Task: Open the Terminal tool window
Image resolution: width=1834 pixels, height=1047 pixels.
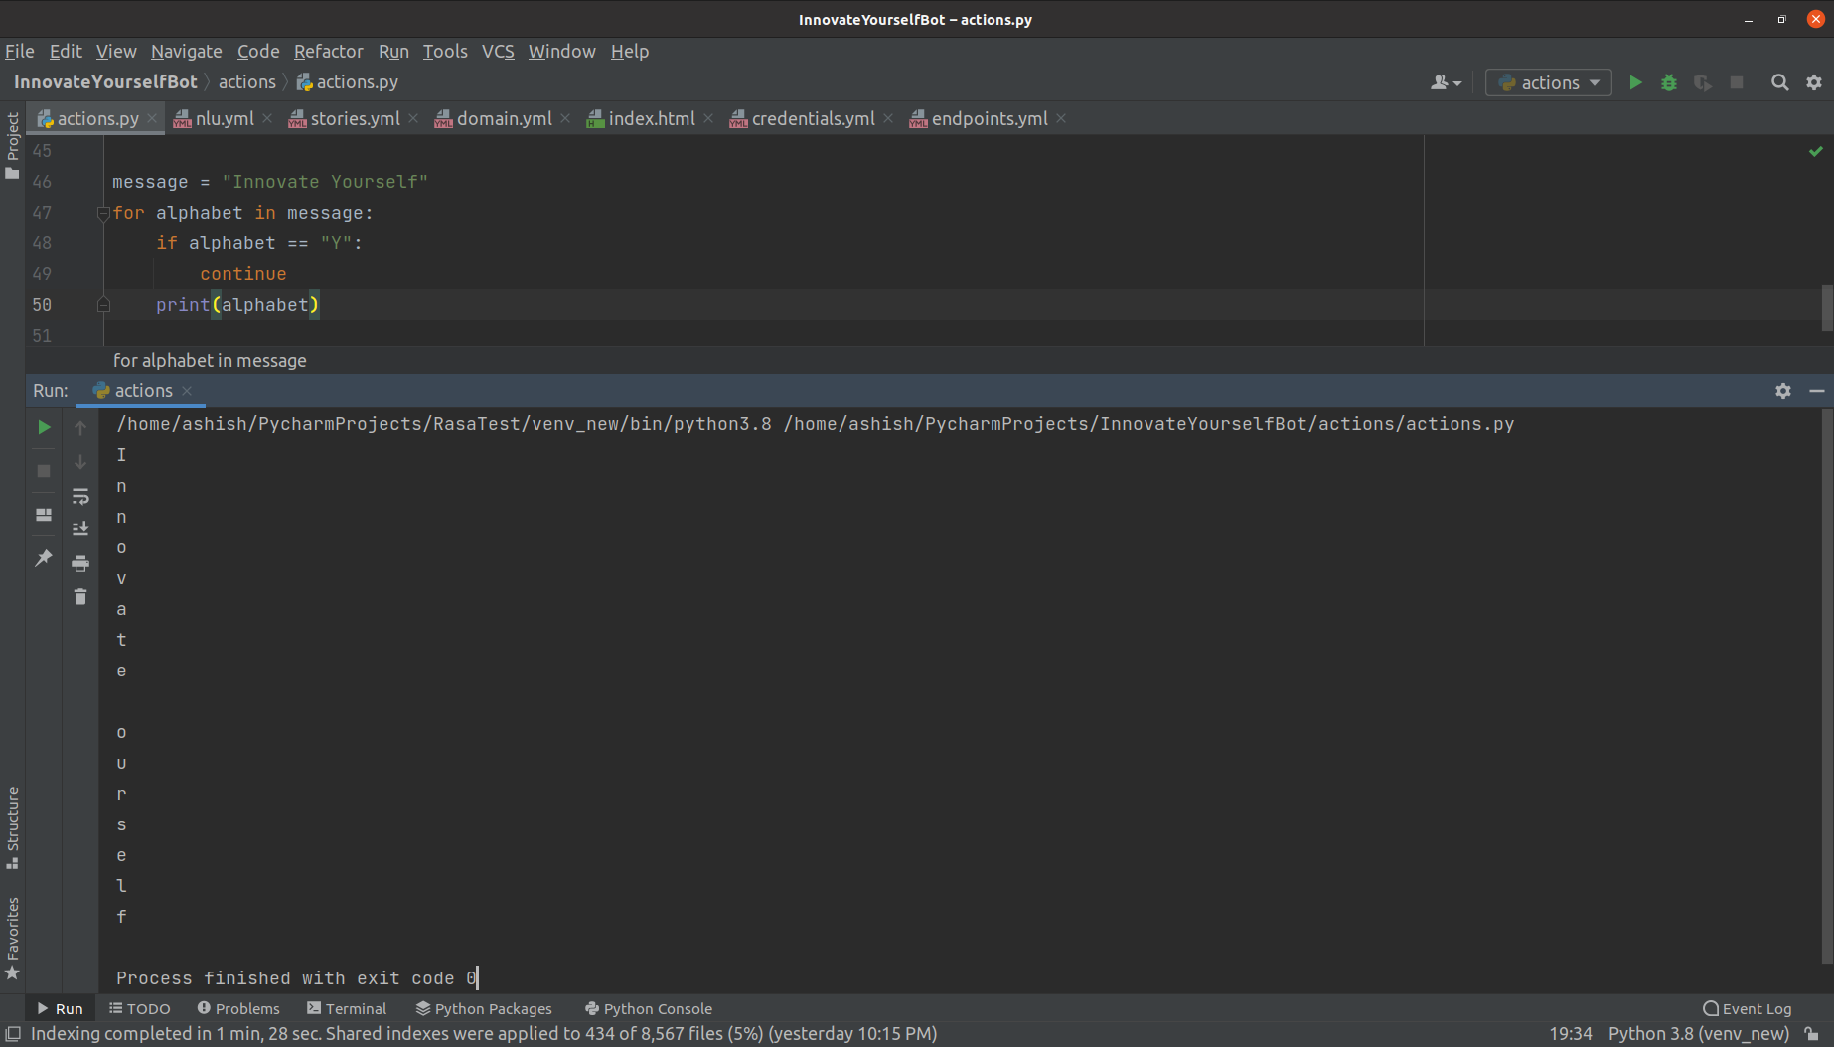Action: [347, 1008]
